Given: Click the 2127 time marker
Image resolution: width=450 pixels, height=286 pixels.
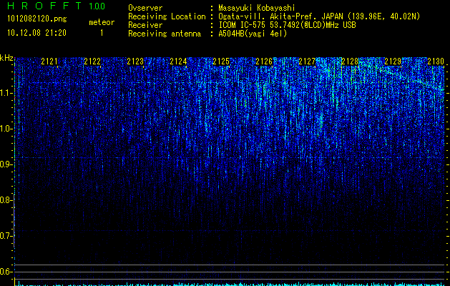Looking at the screenshot, I should pyautogui.click(x=307, y=61).
